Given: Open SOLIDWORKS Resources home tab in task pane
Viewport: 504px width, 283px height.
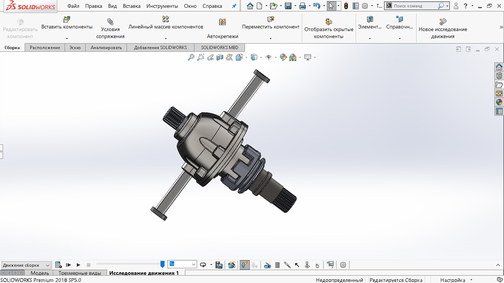Looking at the screenshot, I should [x=499, y=67].
